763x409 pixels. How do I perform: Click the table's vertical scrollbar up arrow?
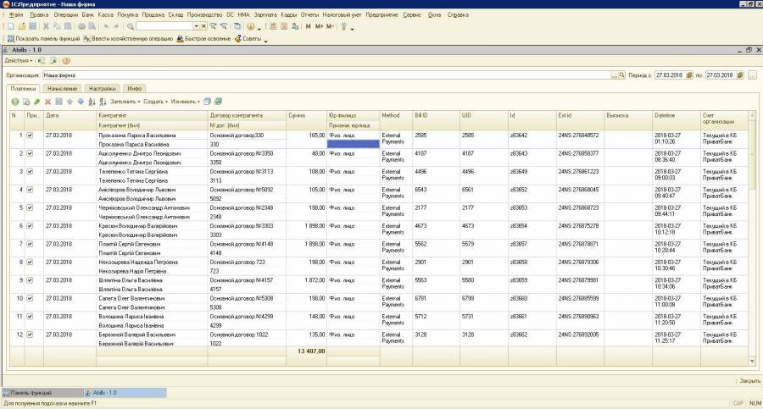tap(752, 115)
